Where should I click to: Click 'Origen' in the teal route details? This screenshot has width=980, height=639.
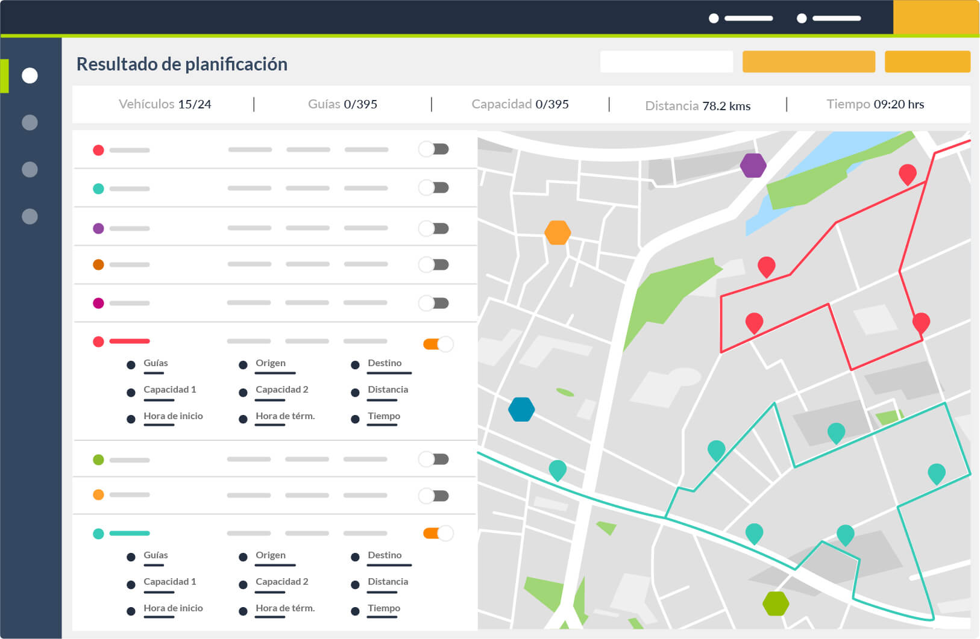click(x=271, y=555)
